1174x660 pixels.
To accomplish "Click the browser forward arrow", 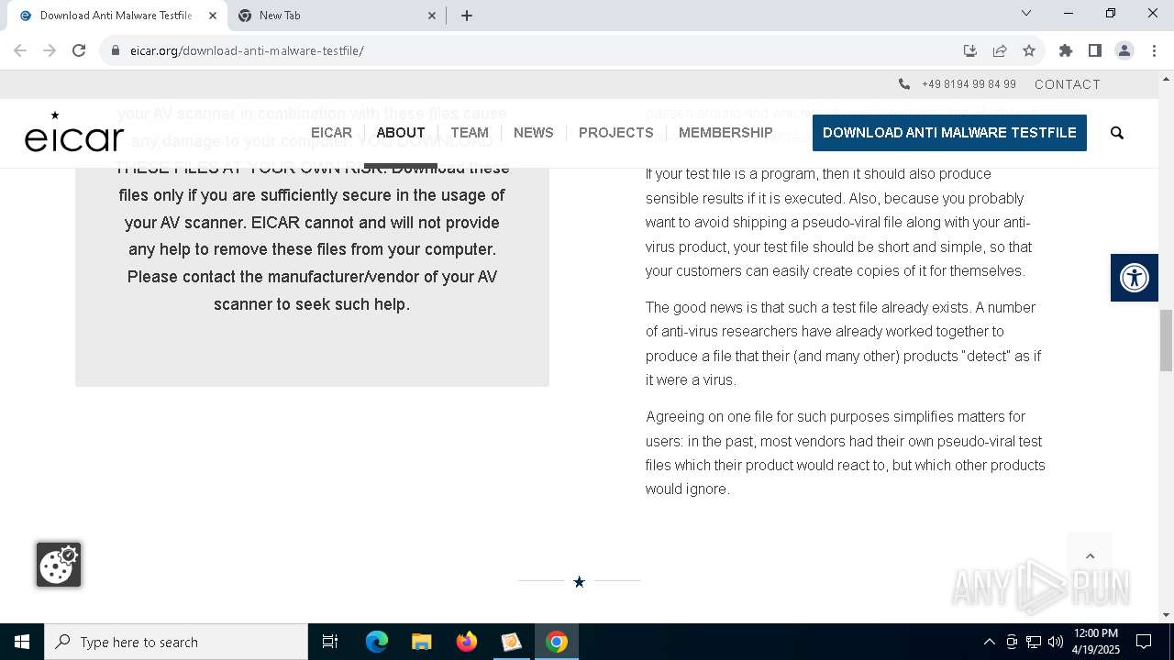I will (x=50, y=50).
